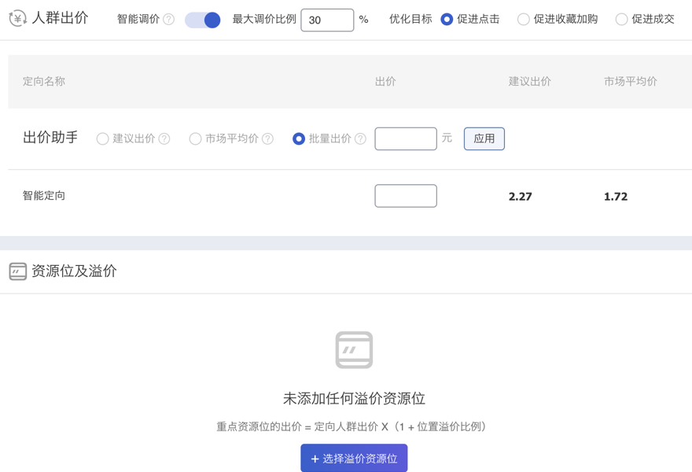Choose 建议出价 in 出价助手
This screenshot has width=692, height=472.
pos(102,138)
